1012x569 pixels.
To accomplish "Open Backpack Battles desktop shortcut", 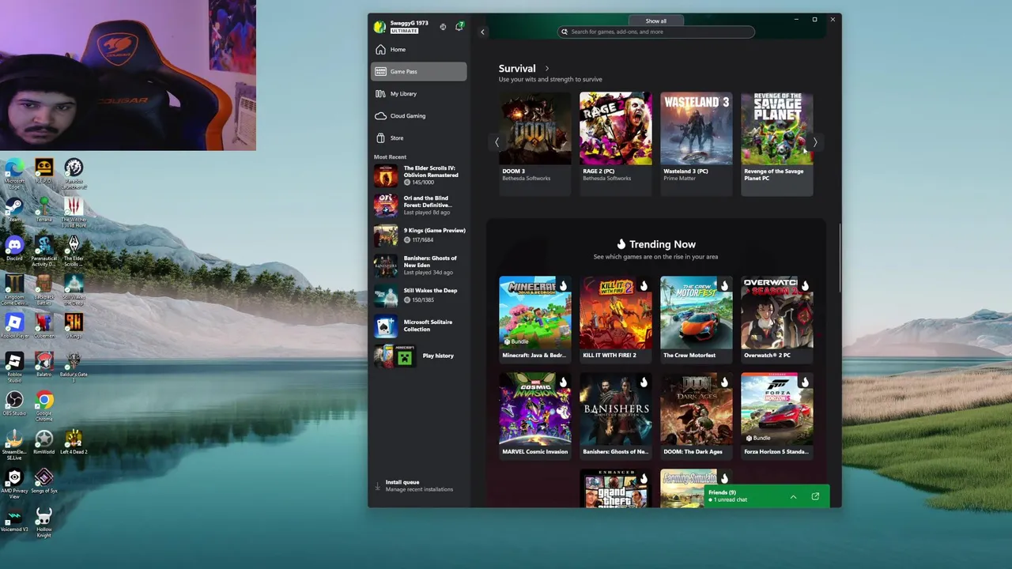I will pyautogui.click(x=43, y=290).
